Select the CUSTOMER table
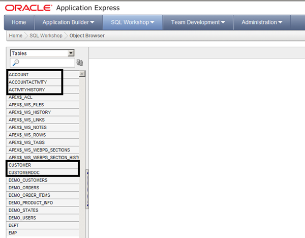305x238 pixels. pyautogui.click(x=43, y=165)
